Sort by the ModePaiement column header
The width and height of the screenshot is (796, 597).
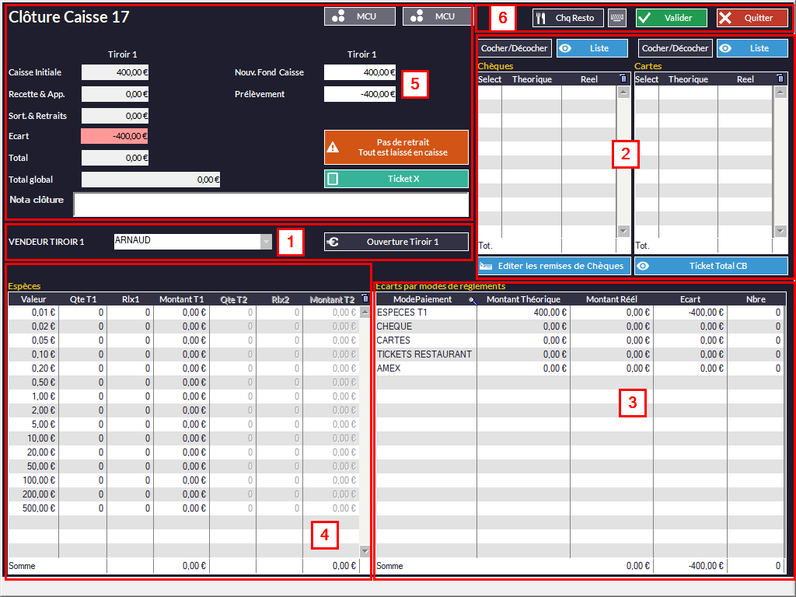tap(423, 299)
